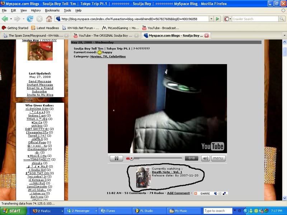Pause the YouTube video

(x=116, y=158)
